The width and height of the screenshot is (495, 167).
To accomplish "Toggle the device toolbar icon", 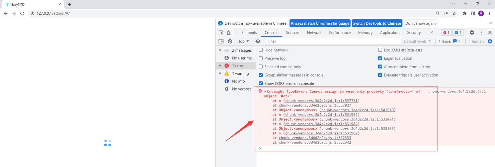I will click(230, 33).
